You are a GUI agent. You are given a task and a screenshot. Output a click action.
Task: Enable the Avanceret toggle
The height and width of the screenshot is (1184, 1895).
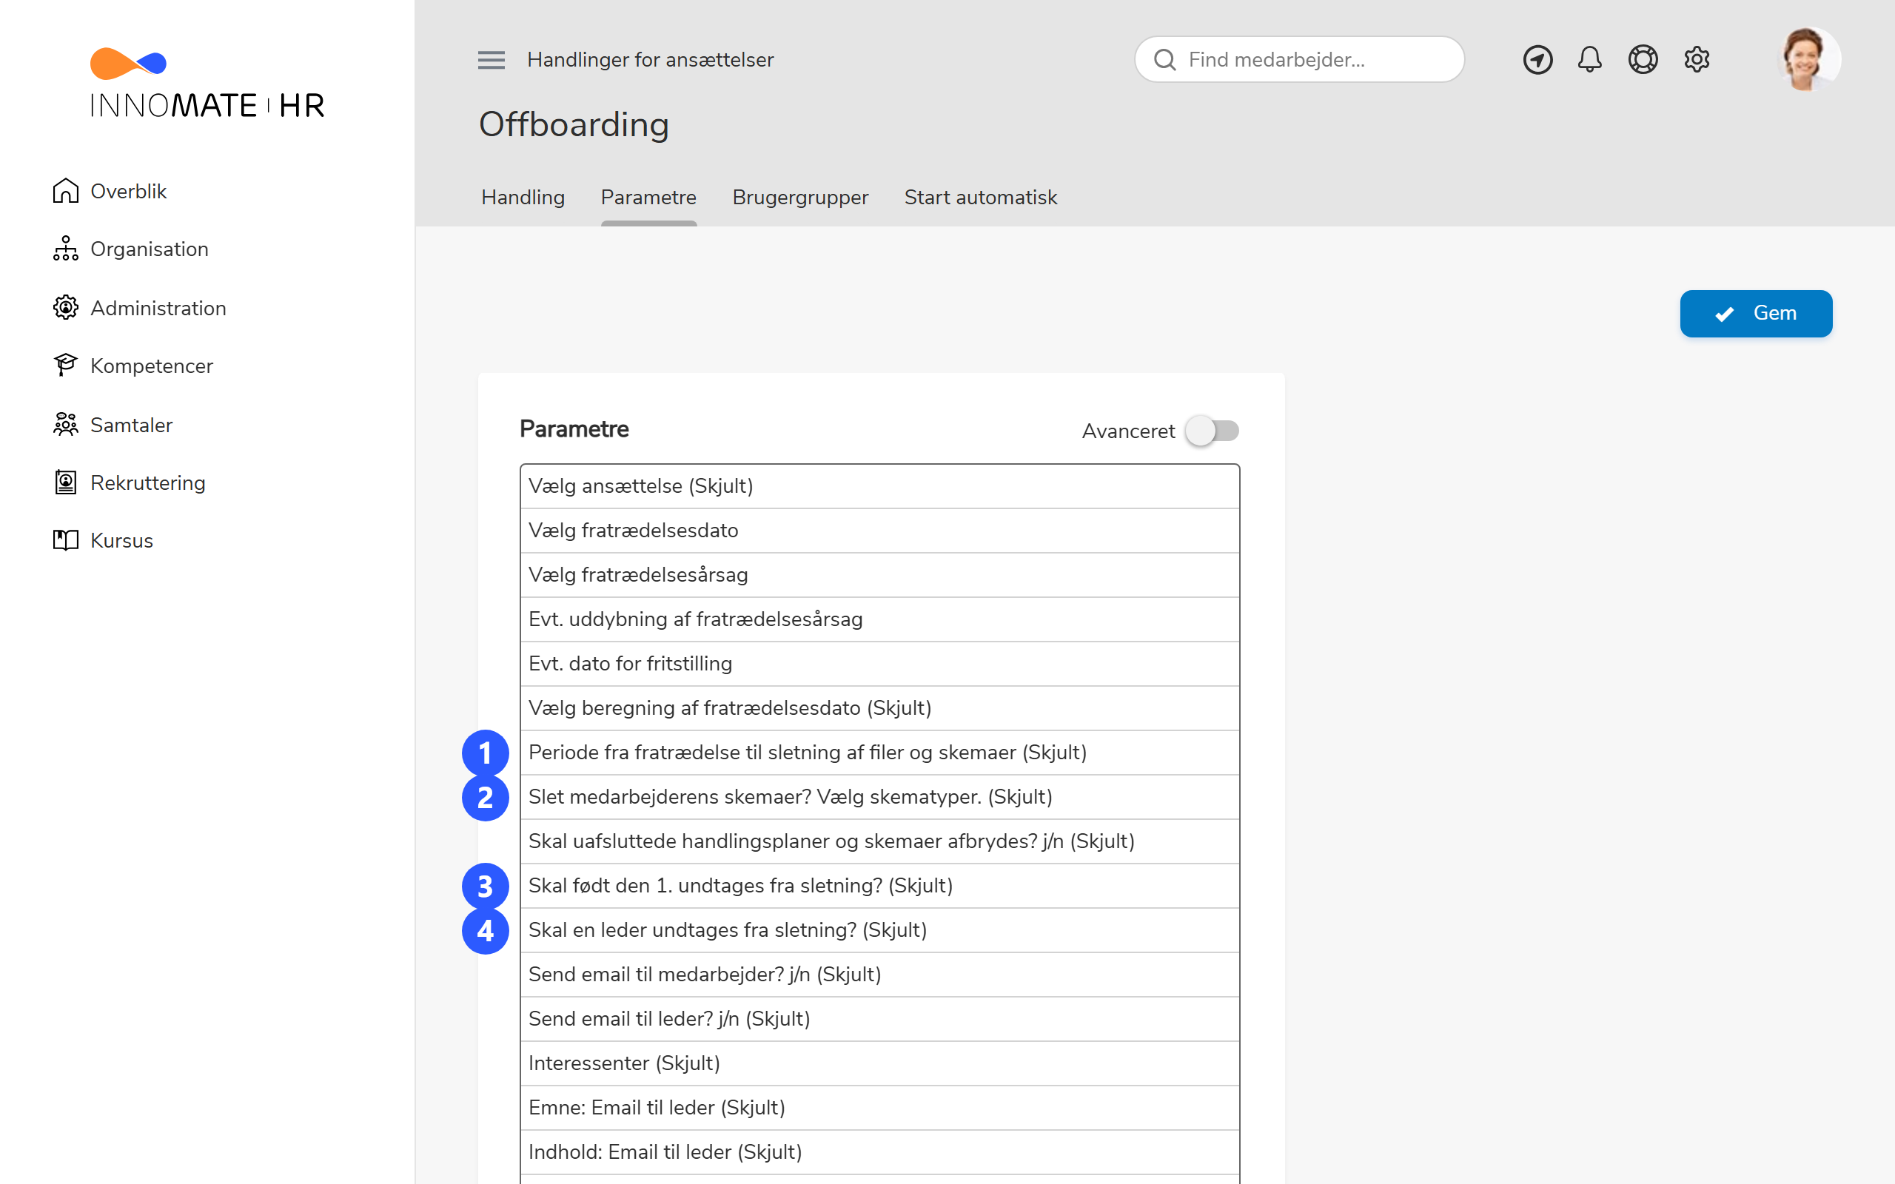pos(1213,431)
